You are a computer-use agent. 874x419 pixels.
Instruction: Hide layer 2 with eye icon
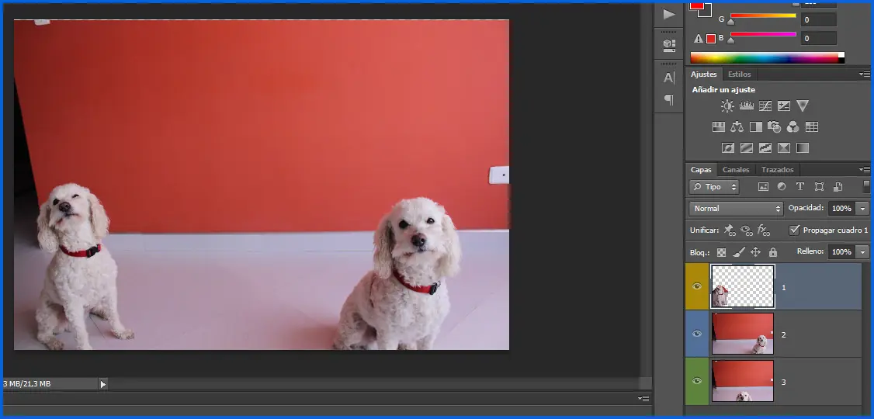click(x=697, y=334)
